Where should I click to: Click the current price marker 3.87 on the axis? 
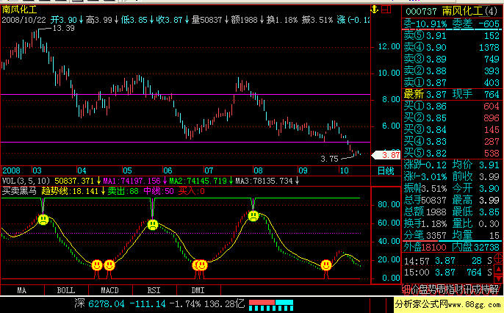pyautogui.click(x=386, y=155)
